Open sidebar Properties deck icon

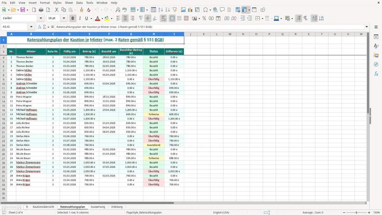tap(376, 37)
